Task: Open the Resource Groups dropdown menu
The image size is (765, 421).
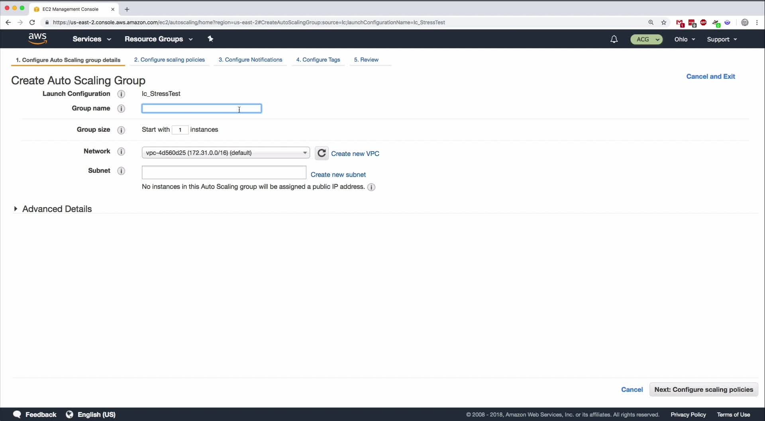Action: (x=159, y=39)
